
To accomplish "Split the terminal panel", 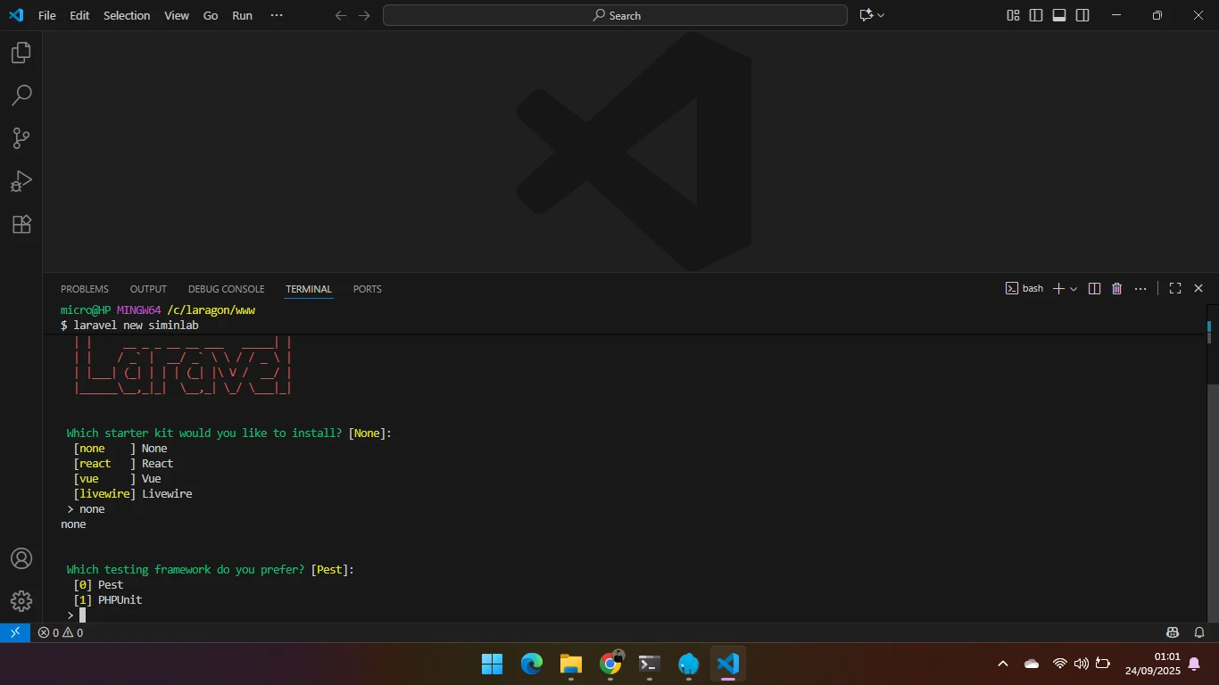I will (1094, 288).
